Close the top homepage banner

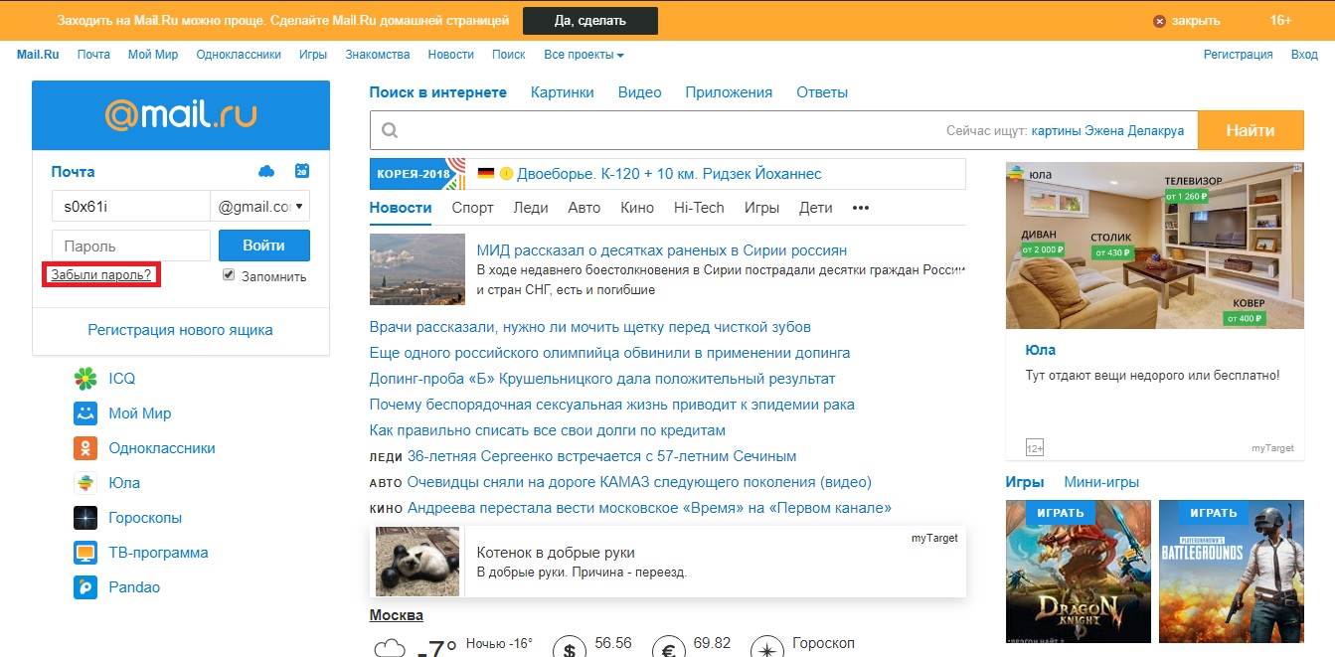click(x=1187, y=21)
